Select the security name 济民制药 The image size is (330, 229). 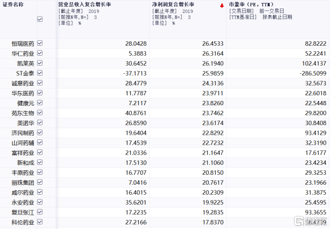coord(23,133)
